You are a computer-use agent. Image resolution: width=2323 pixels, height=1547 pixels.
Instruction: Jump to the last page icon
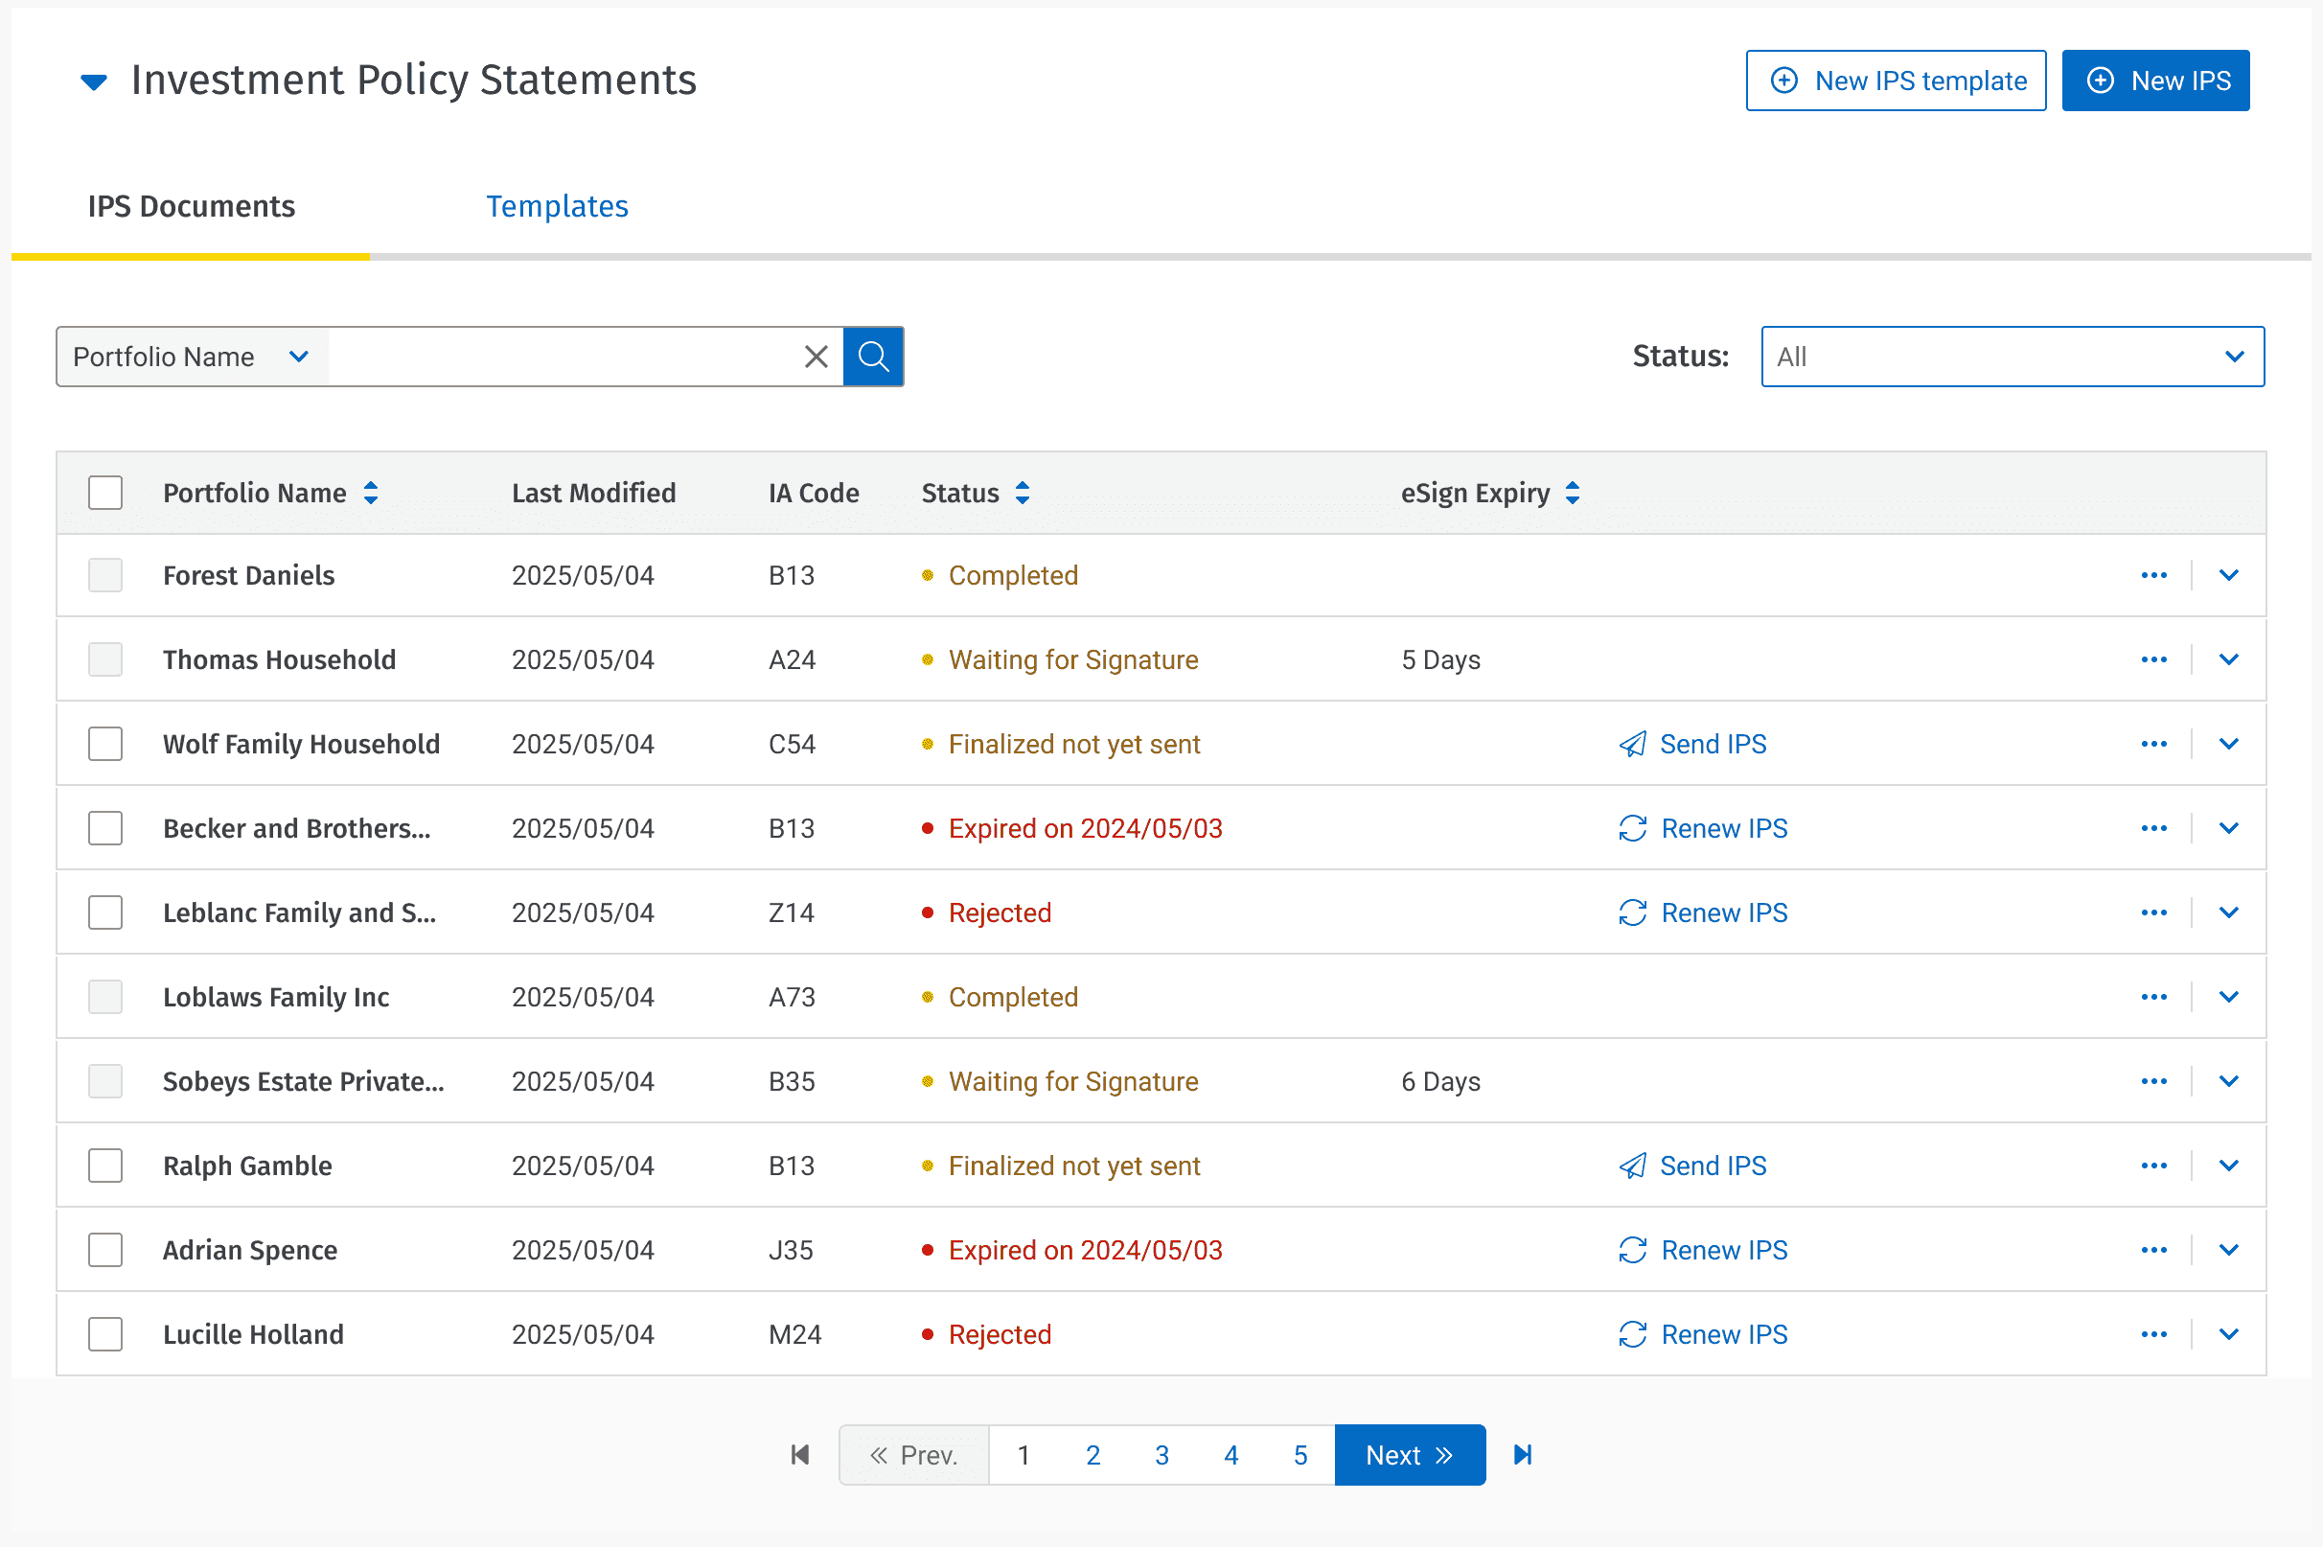pos(1523,1454)
